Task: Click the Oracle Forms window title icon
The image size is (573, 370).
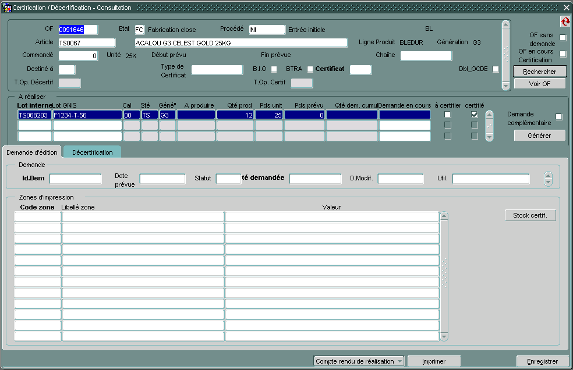Action: click(7, 8)
